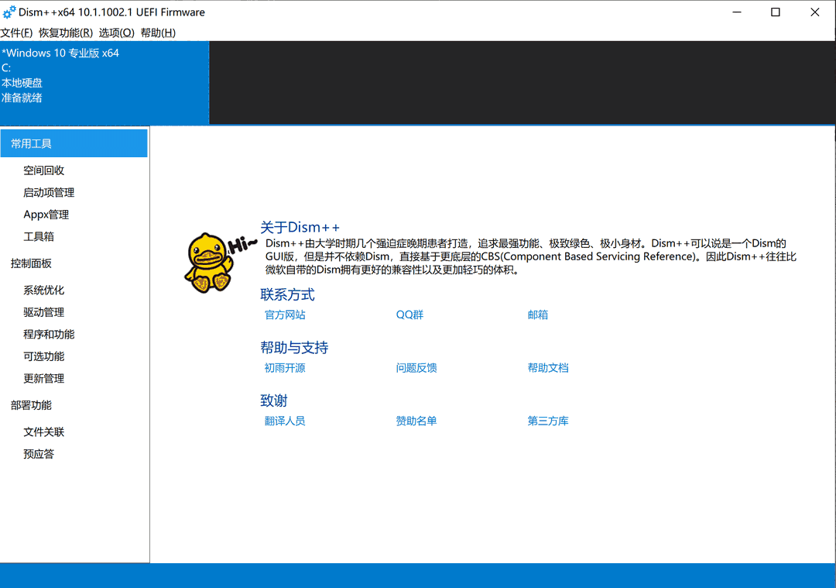Open the 帮助文档 link
Screen dimensions: 836x588
click(548, 368)
